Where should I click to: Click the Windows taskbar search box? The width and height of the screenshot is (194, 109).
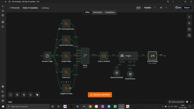(28, 106)
